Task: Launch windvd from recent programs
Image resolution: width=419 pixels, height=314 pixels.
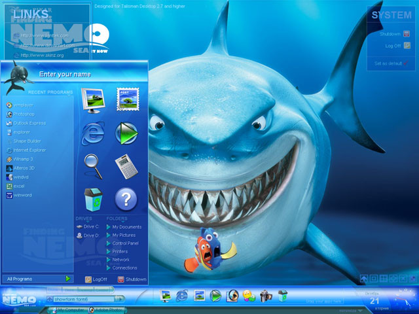Action: coord(18,177)
